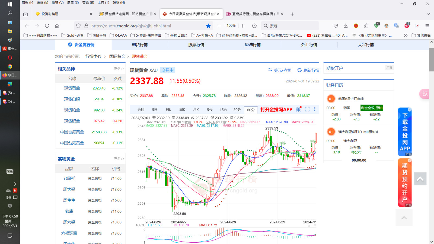Open the extensions puzzle icon
This screenshot has width=434, height=244.
pos(366,26)
